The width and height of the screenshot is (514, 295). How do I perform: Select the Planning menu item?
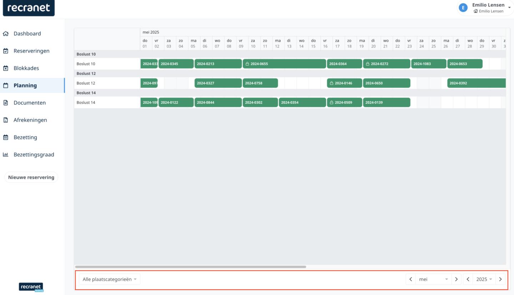pos(25,86)
